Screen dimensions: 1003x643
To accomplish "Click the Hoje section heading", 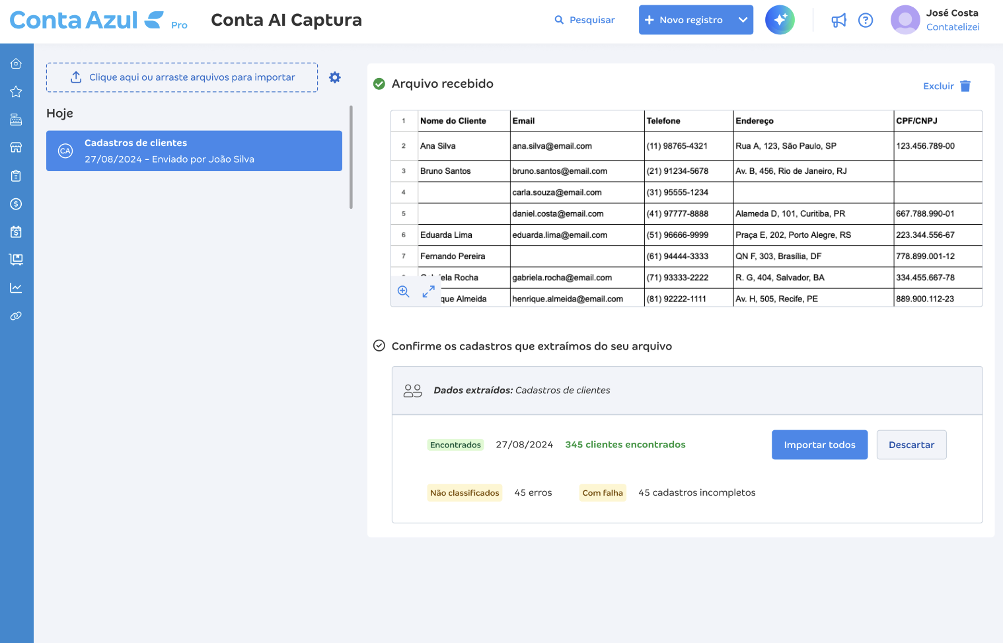I will pyautogui.click(x=59, y=114).
